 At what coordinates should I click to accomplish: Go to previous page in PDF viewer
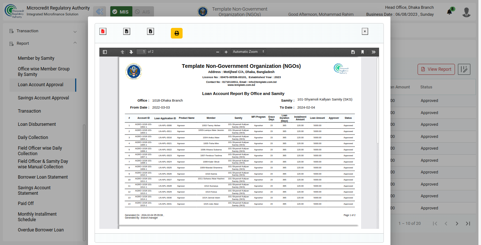(x=123, y=52)
